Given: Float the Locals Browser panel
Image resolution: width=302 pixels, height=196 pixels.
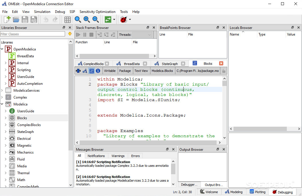Looking at the screenshot, I should pyautogui.click(x=293, y=28).
